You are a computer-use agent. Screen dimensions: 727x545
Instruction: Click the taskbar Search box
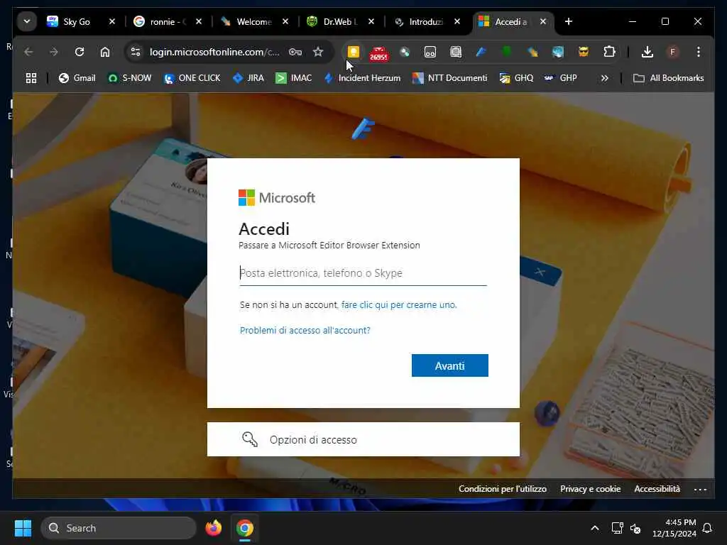tap(119, 528)
